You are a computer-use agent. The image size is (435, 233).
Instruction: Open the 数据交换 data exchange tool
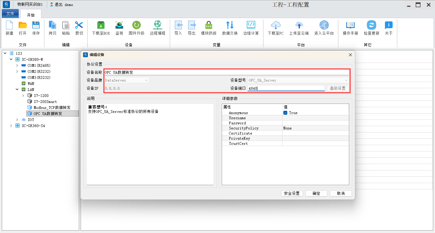pyautogui.click(x=230, y=25)
